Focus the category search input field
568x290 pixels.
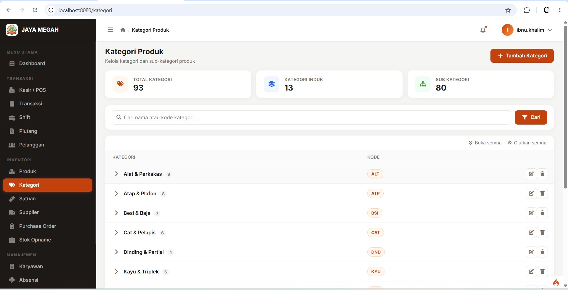[311, 117]
